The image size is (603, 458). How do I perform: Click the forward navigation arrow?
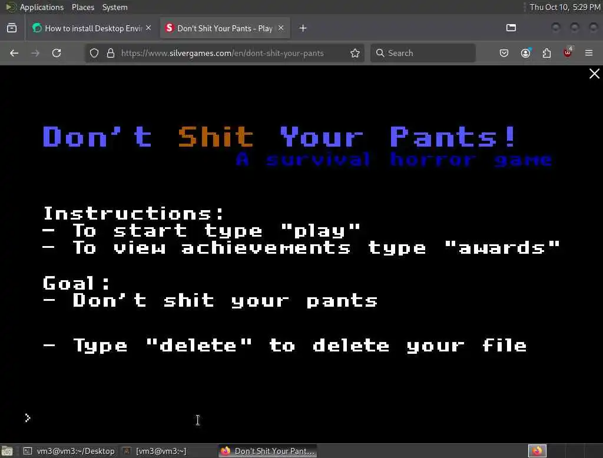(35, 53)
